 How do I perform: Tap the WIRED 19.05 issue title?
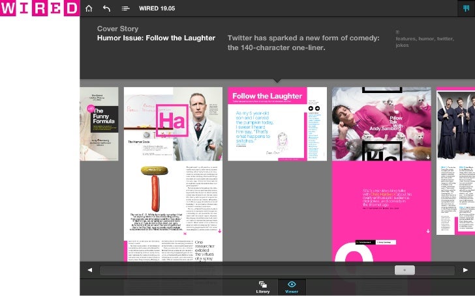pos(157,8)
